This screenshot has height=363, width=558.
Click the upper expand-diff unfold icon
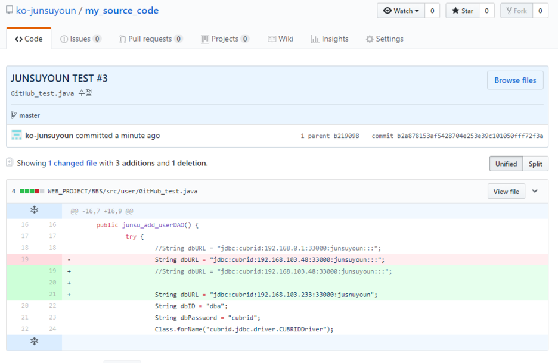coord(34,209)
